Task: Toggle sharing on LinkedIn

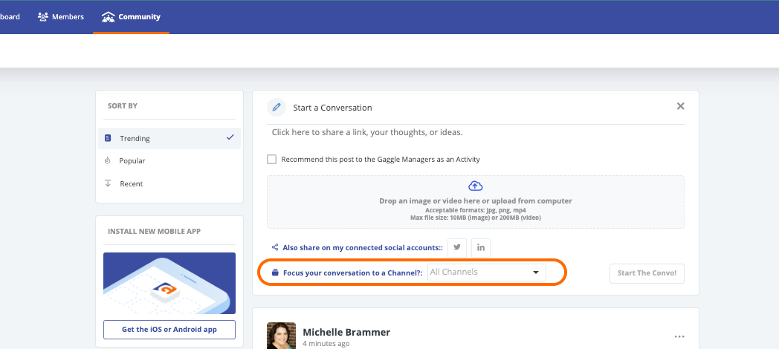Action: (481, 248)
